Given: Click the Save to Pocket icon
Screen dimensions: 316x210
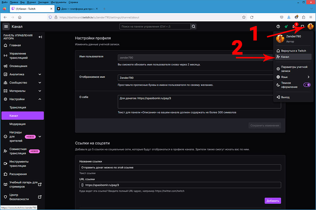Looking at the screenshot, I should coord(281,17).
